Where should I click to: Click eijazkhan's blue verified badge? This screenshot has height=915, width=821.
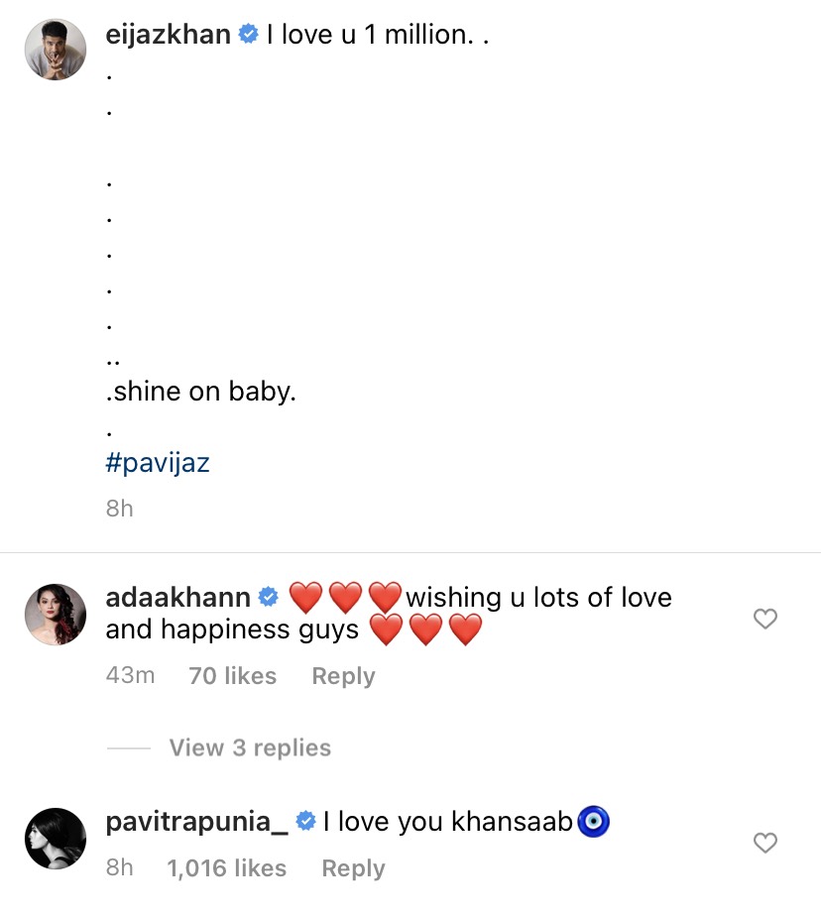pyautogui.click(x=247, y=35)
